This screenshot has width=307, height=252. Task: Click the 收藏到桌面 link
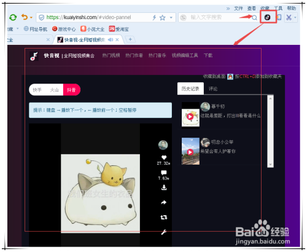coord(214,77)
